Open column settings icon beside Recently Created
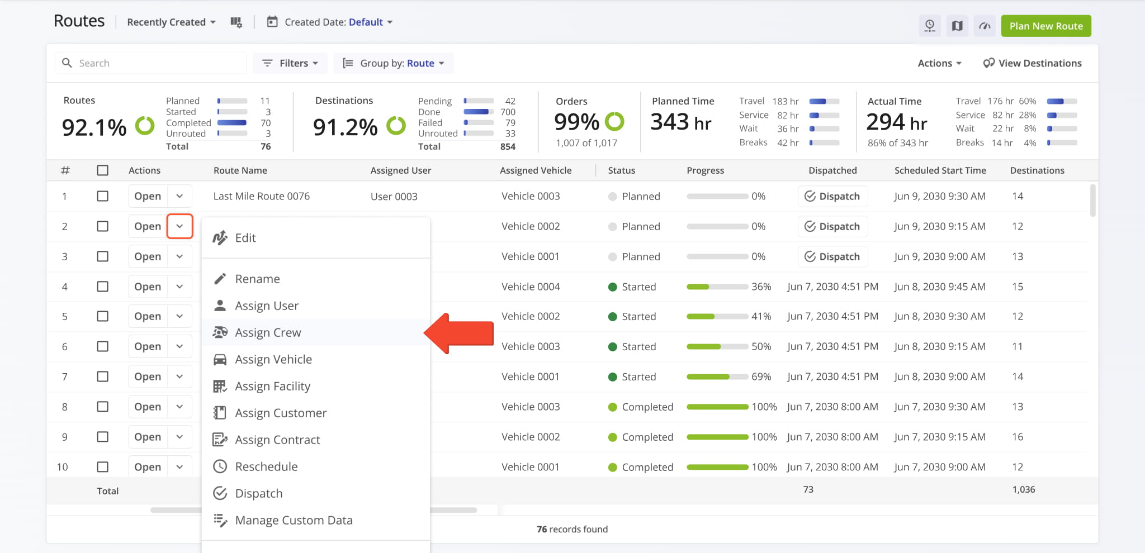This screenshot has width=1145, height=553. 236,22
